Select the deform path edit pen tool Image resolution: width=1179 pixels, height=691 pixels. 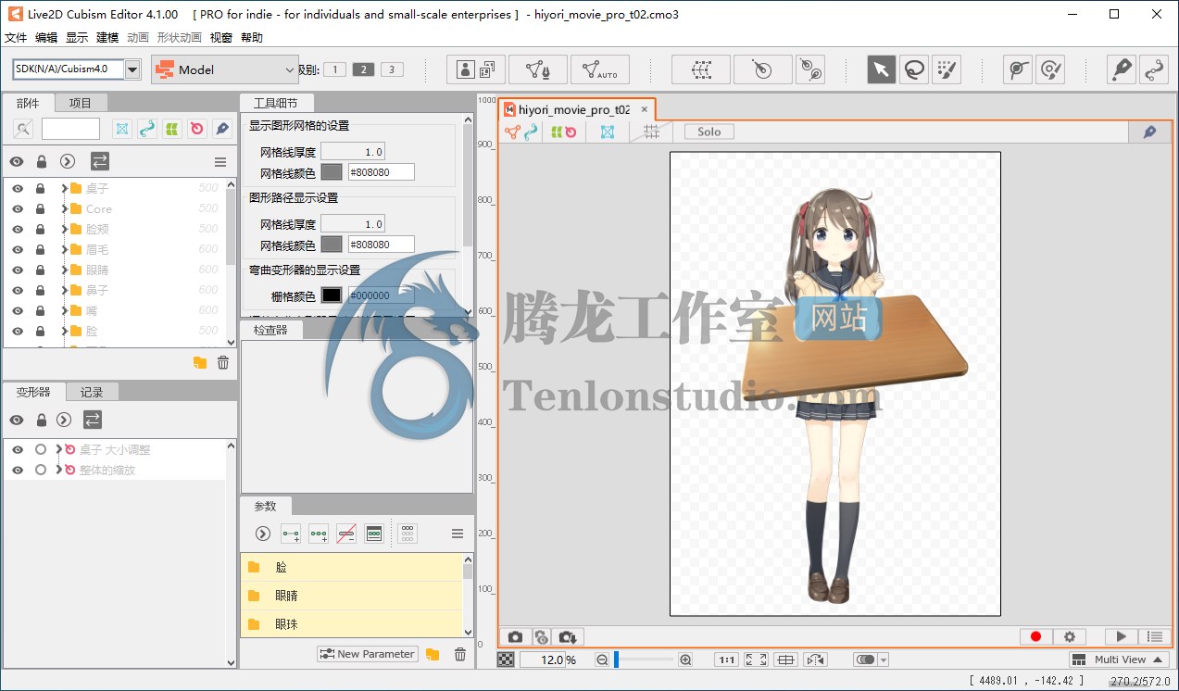pos(1122,69)
